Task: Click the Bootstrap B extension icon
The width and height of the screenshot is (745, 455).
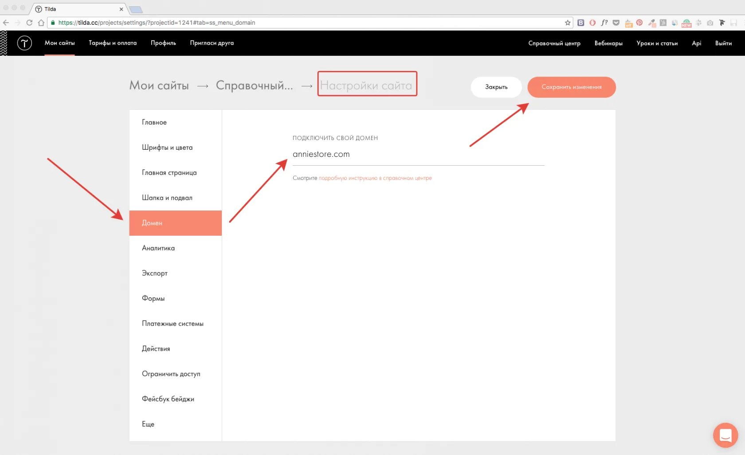Action: pyautogui.click(x=580, y=23)
